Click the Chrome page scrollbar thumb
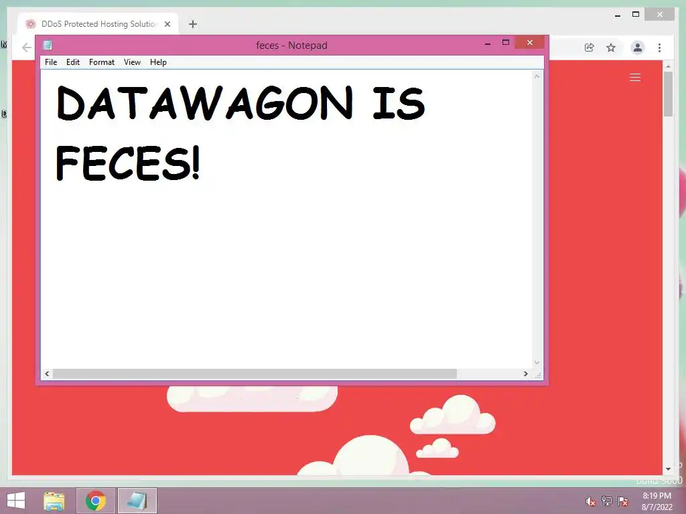 (668, 94)
